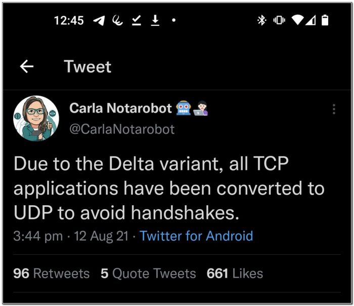This screenshot has height=306, width=354.
Task: Tap the @CarlaNotarobot handle
Action: [121, 129]
